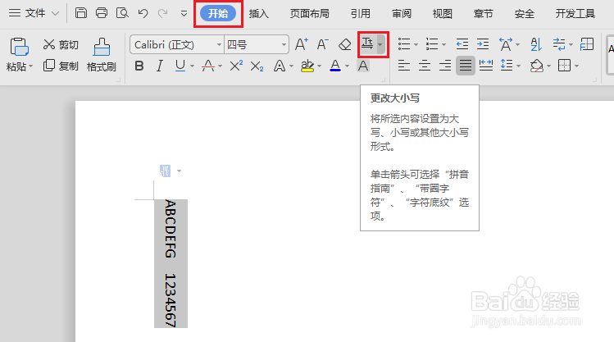Open the 页面布局 tab

click(x=309, y=14)
